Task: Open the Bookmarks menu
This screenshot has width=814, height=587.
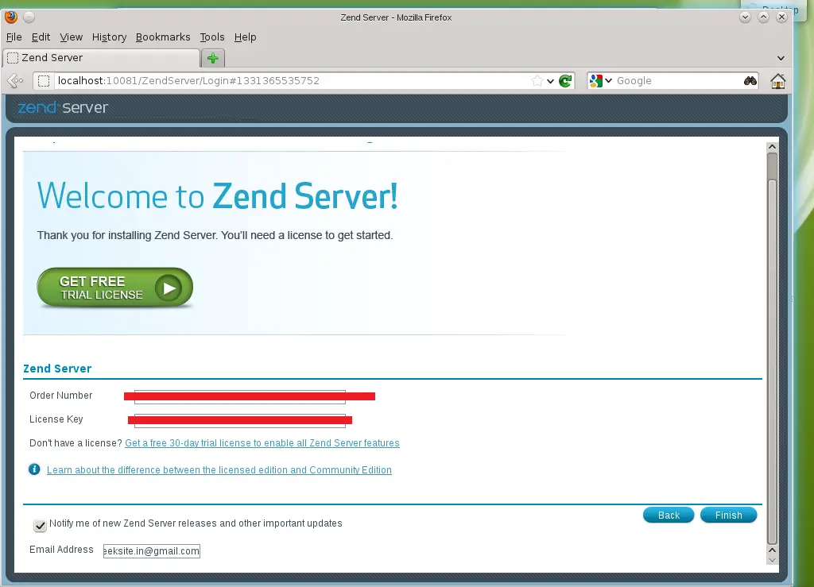Action: [163, 37]
